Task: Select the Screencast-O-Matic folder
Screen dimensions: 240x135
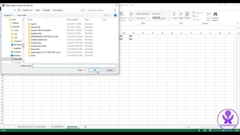Action: point(39,46)
